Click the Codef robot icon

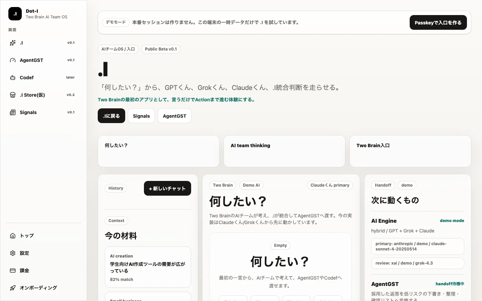click(x=13, y=78)
